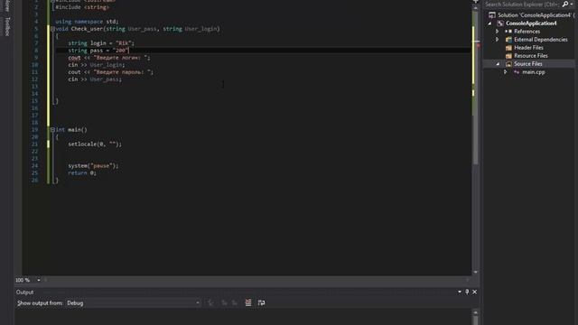
Task: Click the editor horizontal scrollbar
Action: 256,280
